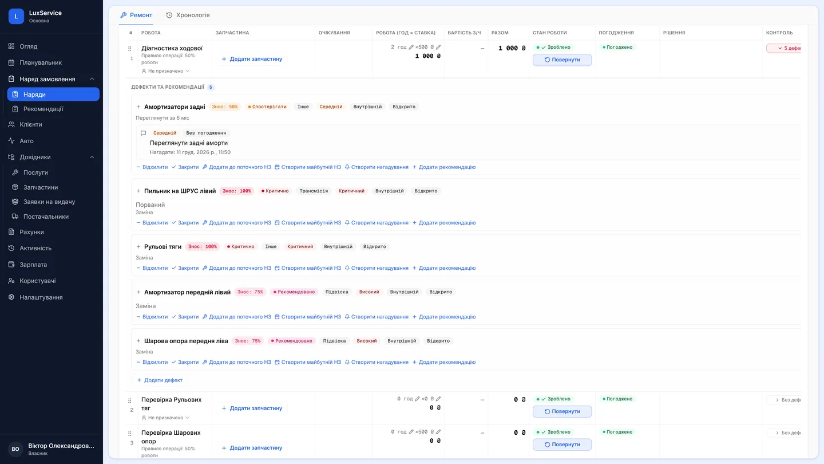Click the LuxService logo avatar
824x464 pixels.
point(16,17)
